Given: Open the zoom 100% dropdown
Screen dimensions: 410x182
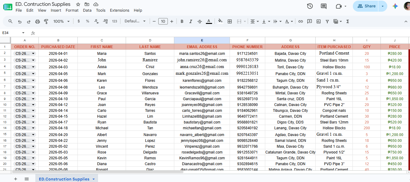Looking at the screenshot, I should [61, 21].
